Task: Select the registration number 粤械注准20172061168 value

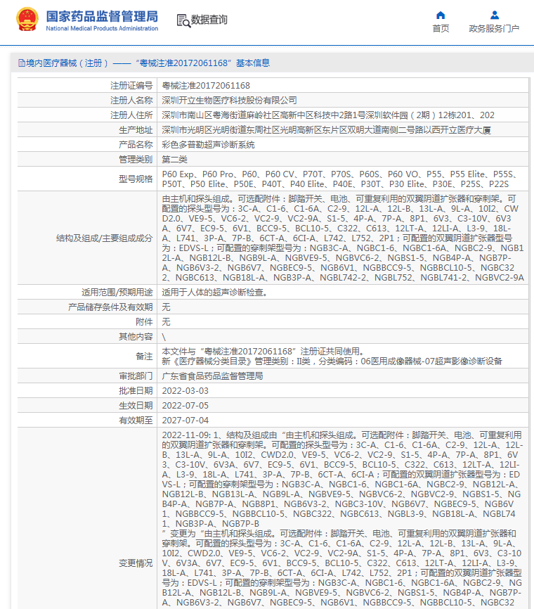Action: (x=206, y=86)
